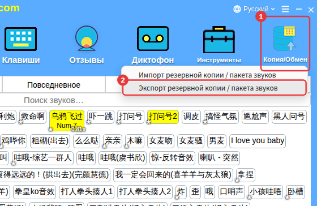Viewport: 317px width, 206px height.
Task: Open the Диктофон recorder section
Action: pyautogui.click(x=153, y=45)
